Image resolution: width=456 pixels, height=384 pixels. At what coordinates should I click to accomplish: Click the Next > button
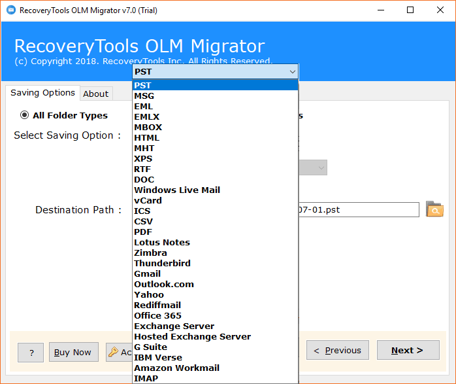pos(408,350)
